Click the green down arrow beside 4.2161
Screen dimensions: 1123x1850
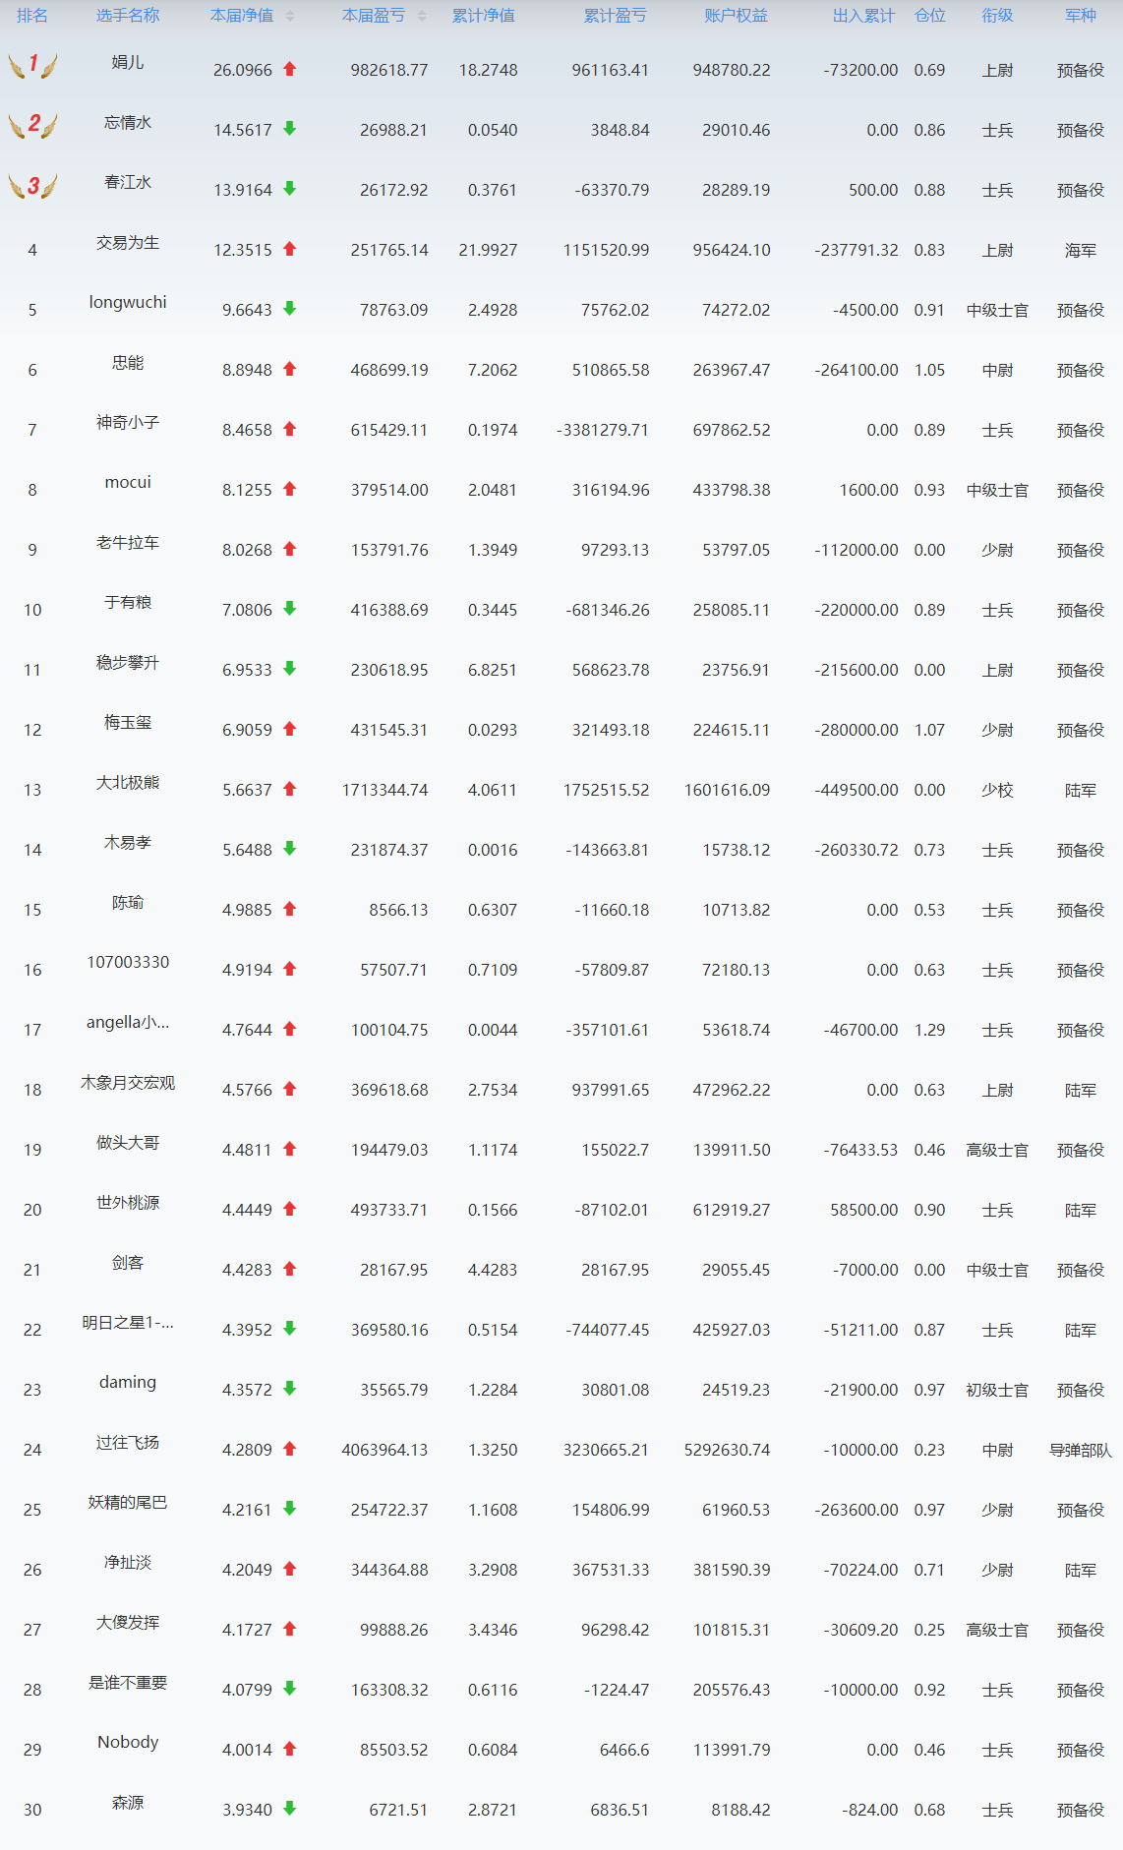tap(290, 1509)
